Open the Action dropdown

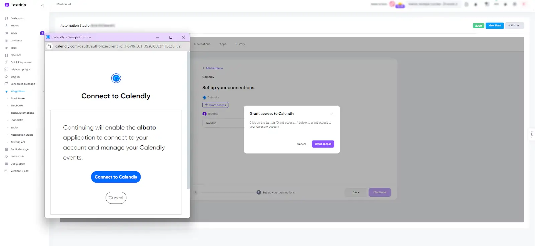[x=514, y=26]
